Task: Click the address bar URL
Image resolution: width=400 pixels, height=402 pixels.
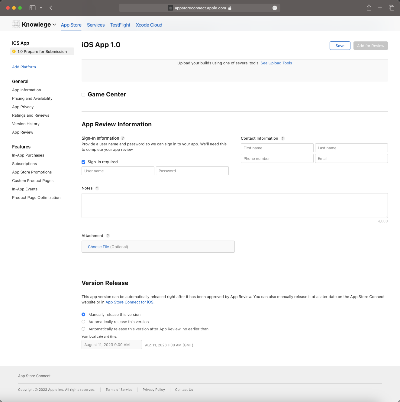Action: [x=200, y=8]
